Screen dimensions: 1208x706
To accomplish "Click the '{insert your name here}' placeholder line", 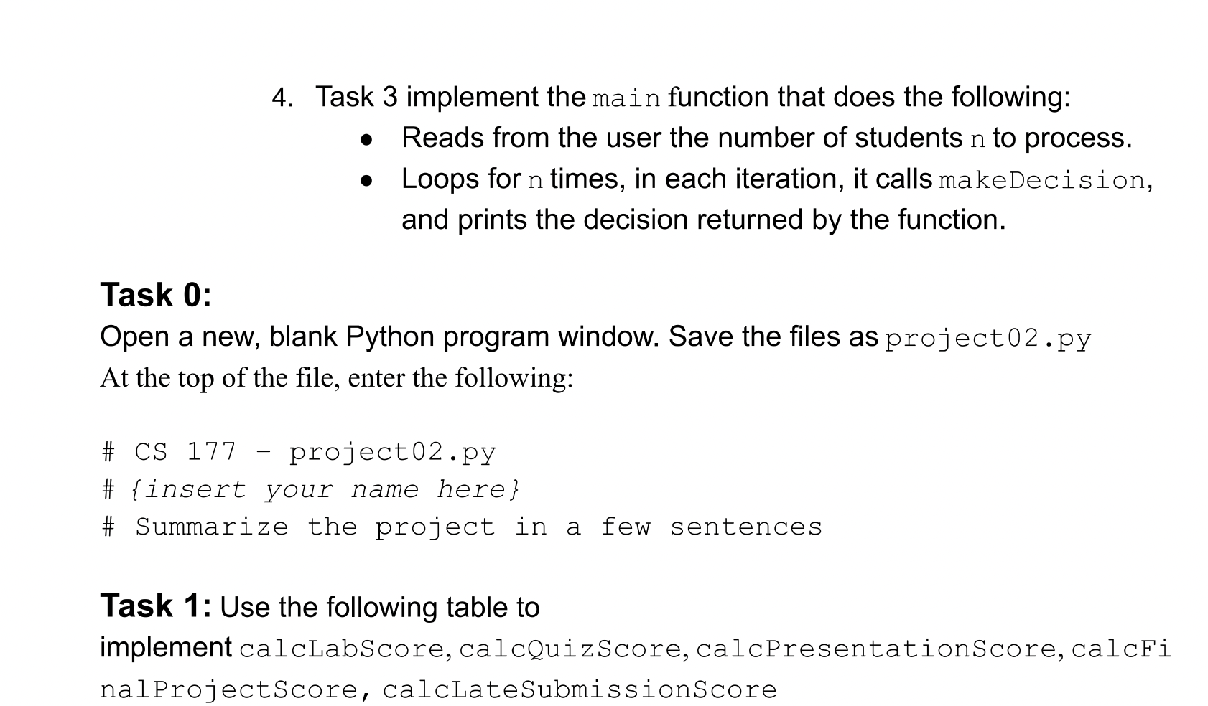I will pos(311,489).
